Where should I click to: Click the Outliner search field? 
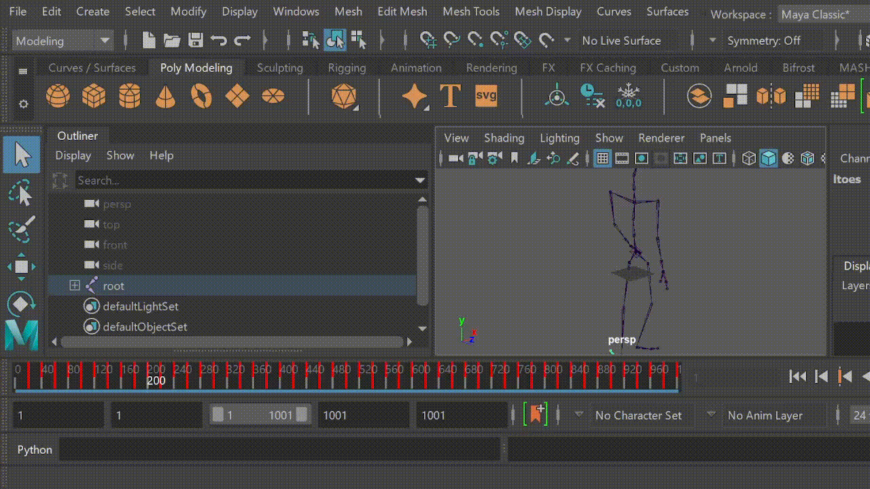click(245, 180)
